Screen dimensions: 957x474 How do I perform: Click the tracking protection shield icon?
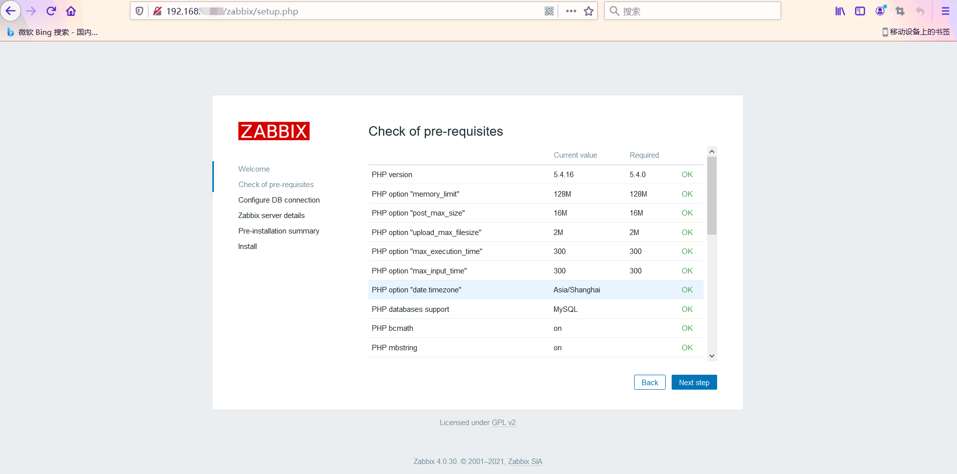click(139, 10)
